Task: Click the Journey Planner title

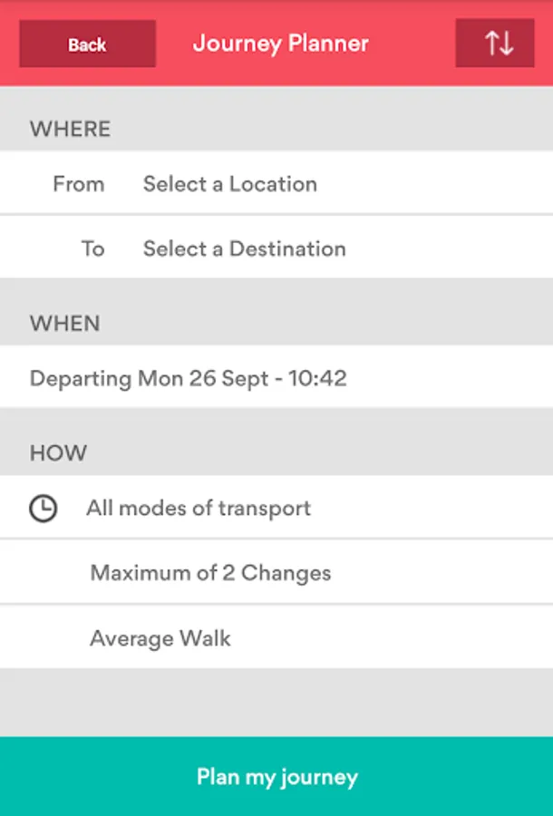Action: [x=281, y=44]
